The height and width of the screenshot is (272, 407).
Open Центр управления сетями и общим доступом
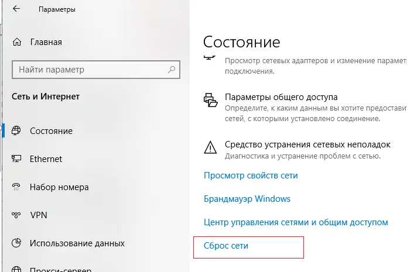click(x=296, y=222)
